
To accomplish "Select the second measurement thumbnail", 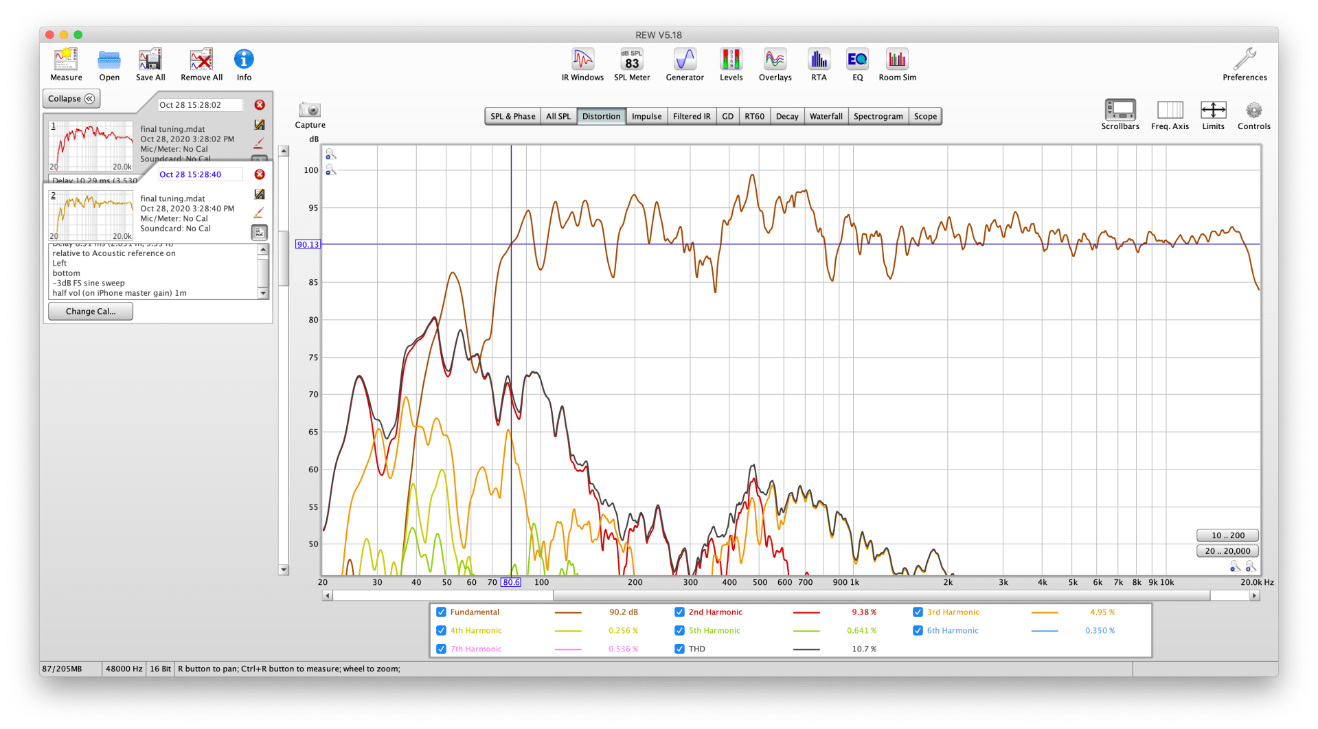I will (91, 215).
